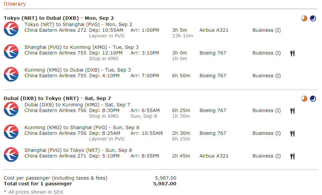The width and height of the screenshot is (322, 195).
Task: Click All prices shown in SEK note
Action: point(33,192)
